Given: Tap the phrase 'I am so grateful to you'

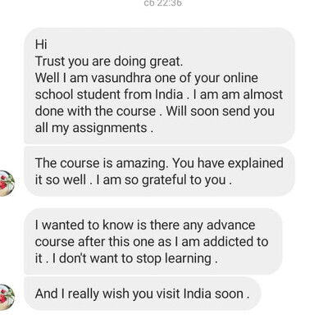Looking at the screenshot, I should click(161, 180).
